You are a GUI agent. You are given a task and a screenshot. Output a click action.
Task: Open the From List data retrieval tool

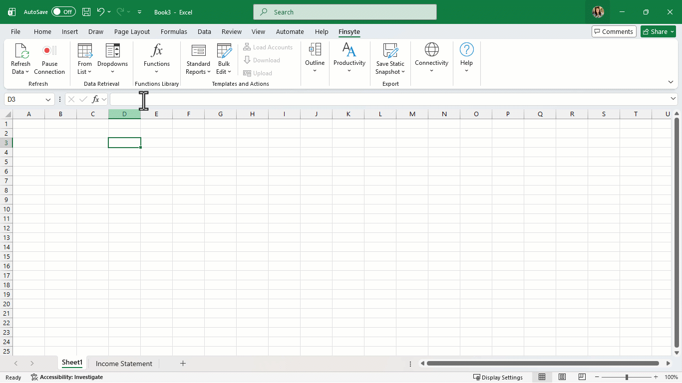[x=85, y=51]
